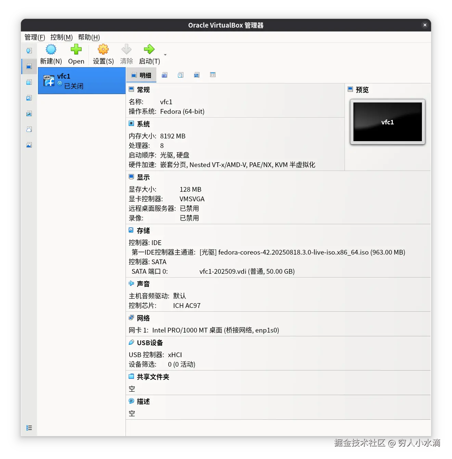Click the VMSVGA graphics controller value

pos(192,199)
